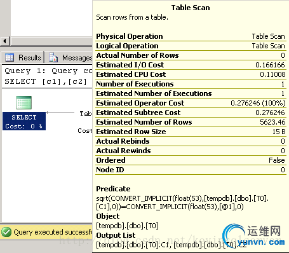Click the 'Predicate' section heading
Screen dimensions: 289x253
coord(113,189)
